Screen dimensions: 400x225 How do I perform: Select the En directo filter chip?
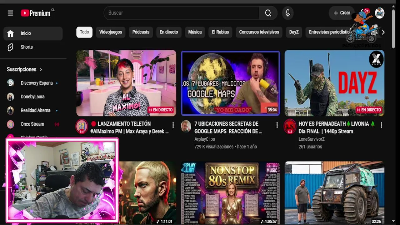coord(169,32)
